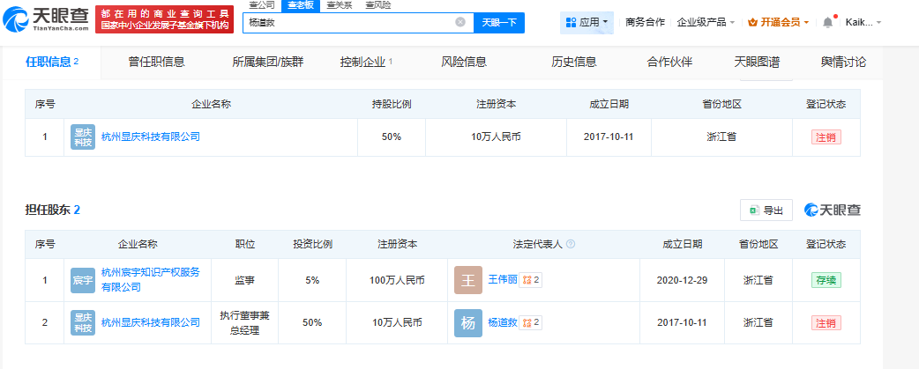The width and height of the screenshot is (919, 369).
Task: Click the TianYanCha eye logo
Action: (46, 18)
